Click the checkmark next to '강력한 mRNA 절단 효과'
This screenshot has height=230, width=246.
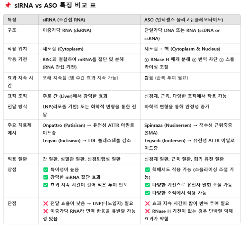coord(46,177)
